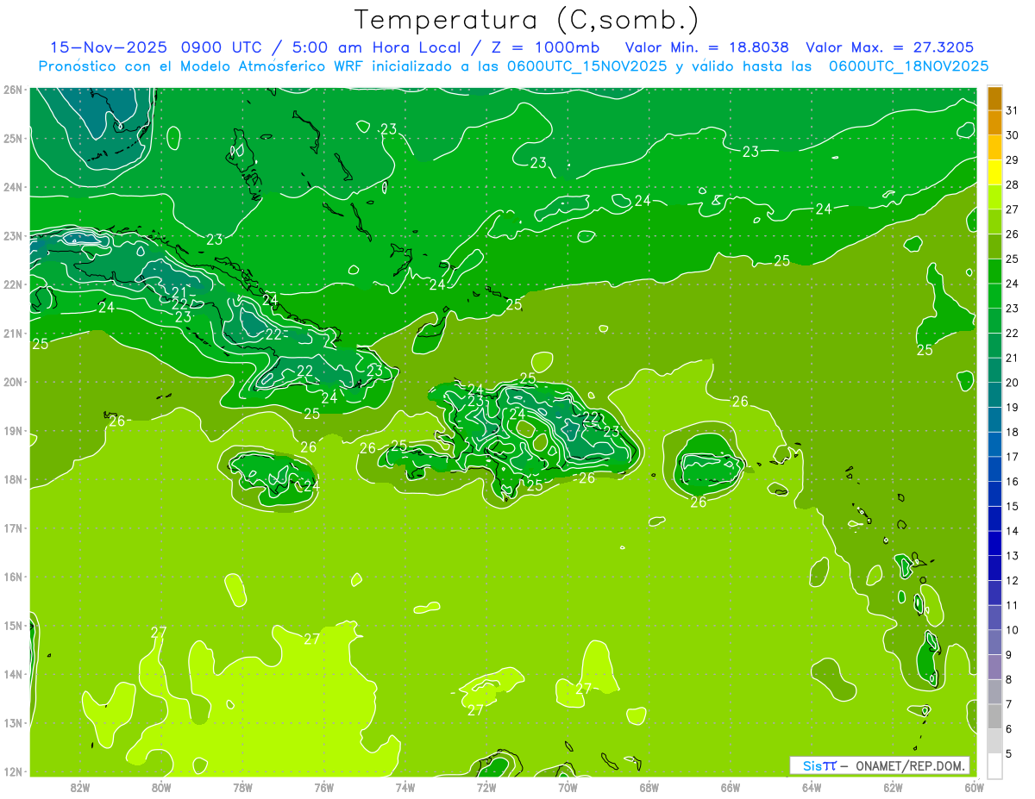Click the '14N' latitude axis label

(x=13, y=674)
